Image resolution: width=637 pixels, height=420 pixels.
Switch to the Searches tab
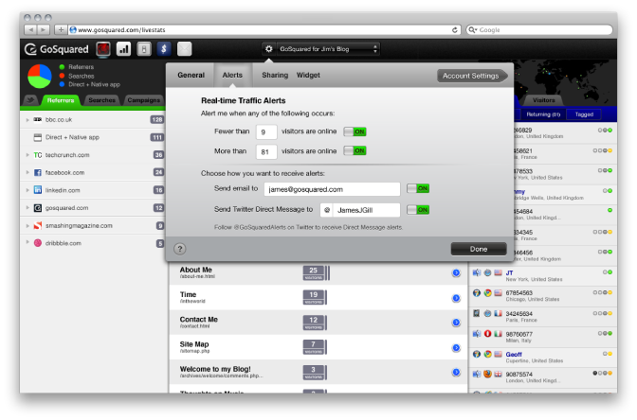coord(101,100)
